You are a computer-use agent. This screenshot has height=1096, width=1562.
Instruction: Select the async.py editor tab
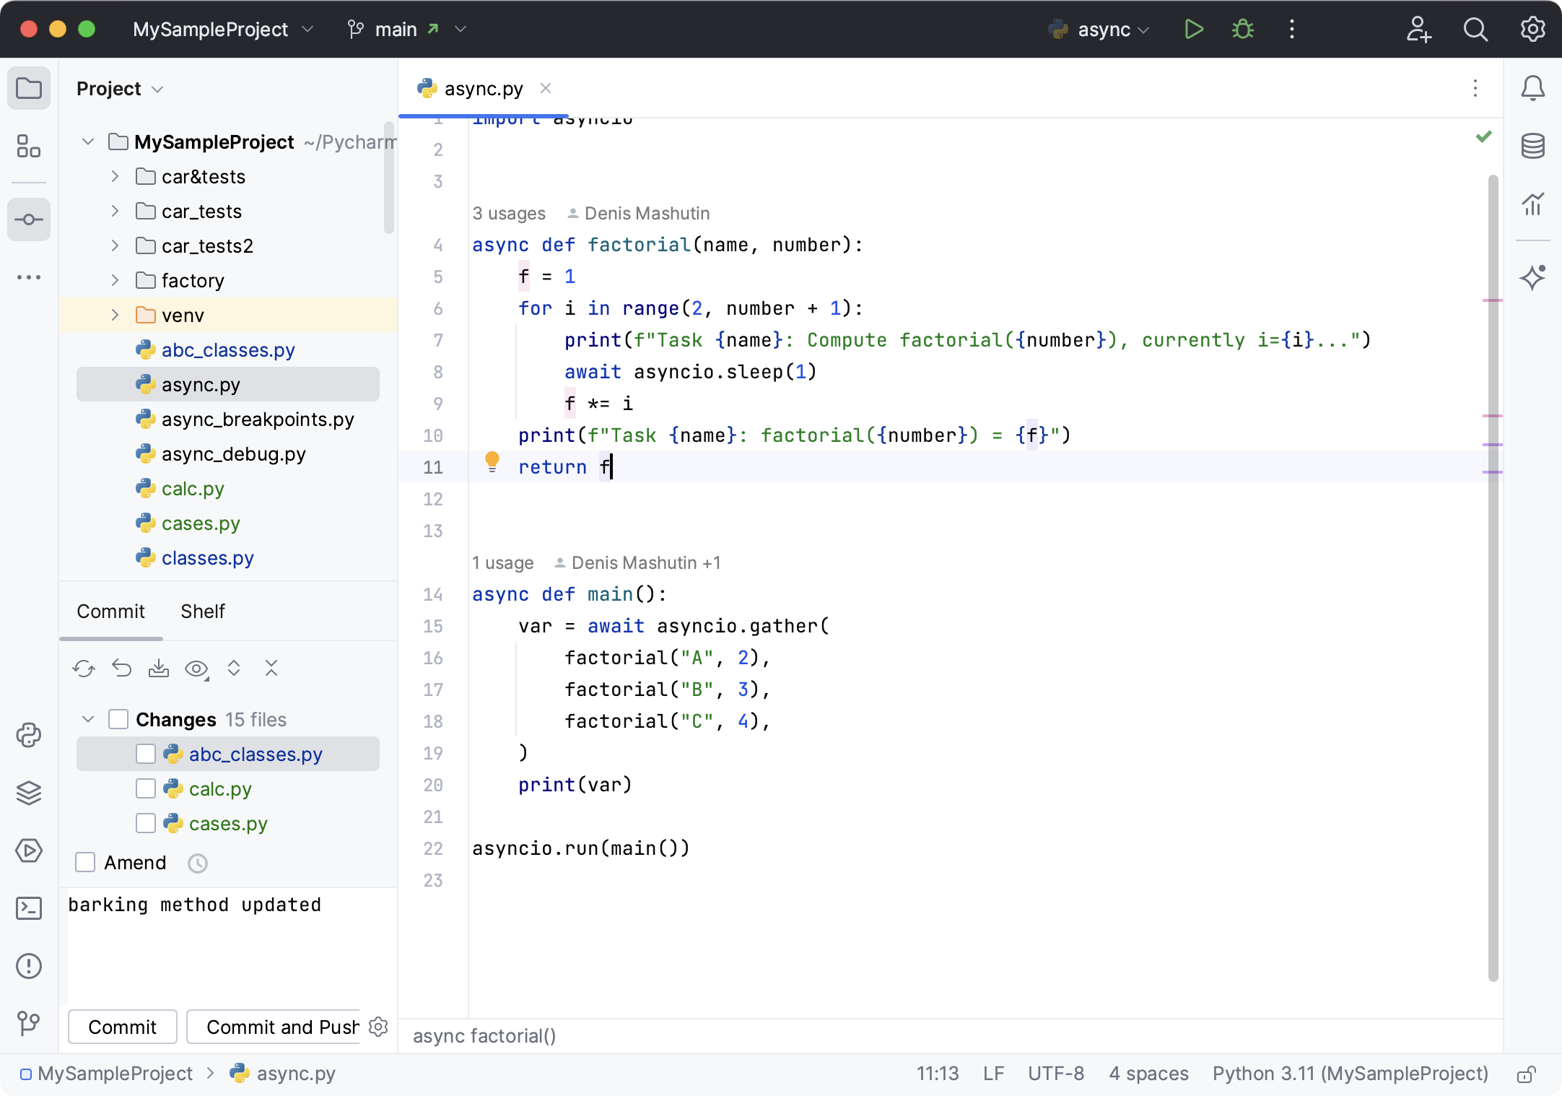[483, 89]
